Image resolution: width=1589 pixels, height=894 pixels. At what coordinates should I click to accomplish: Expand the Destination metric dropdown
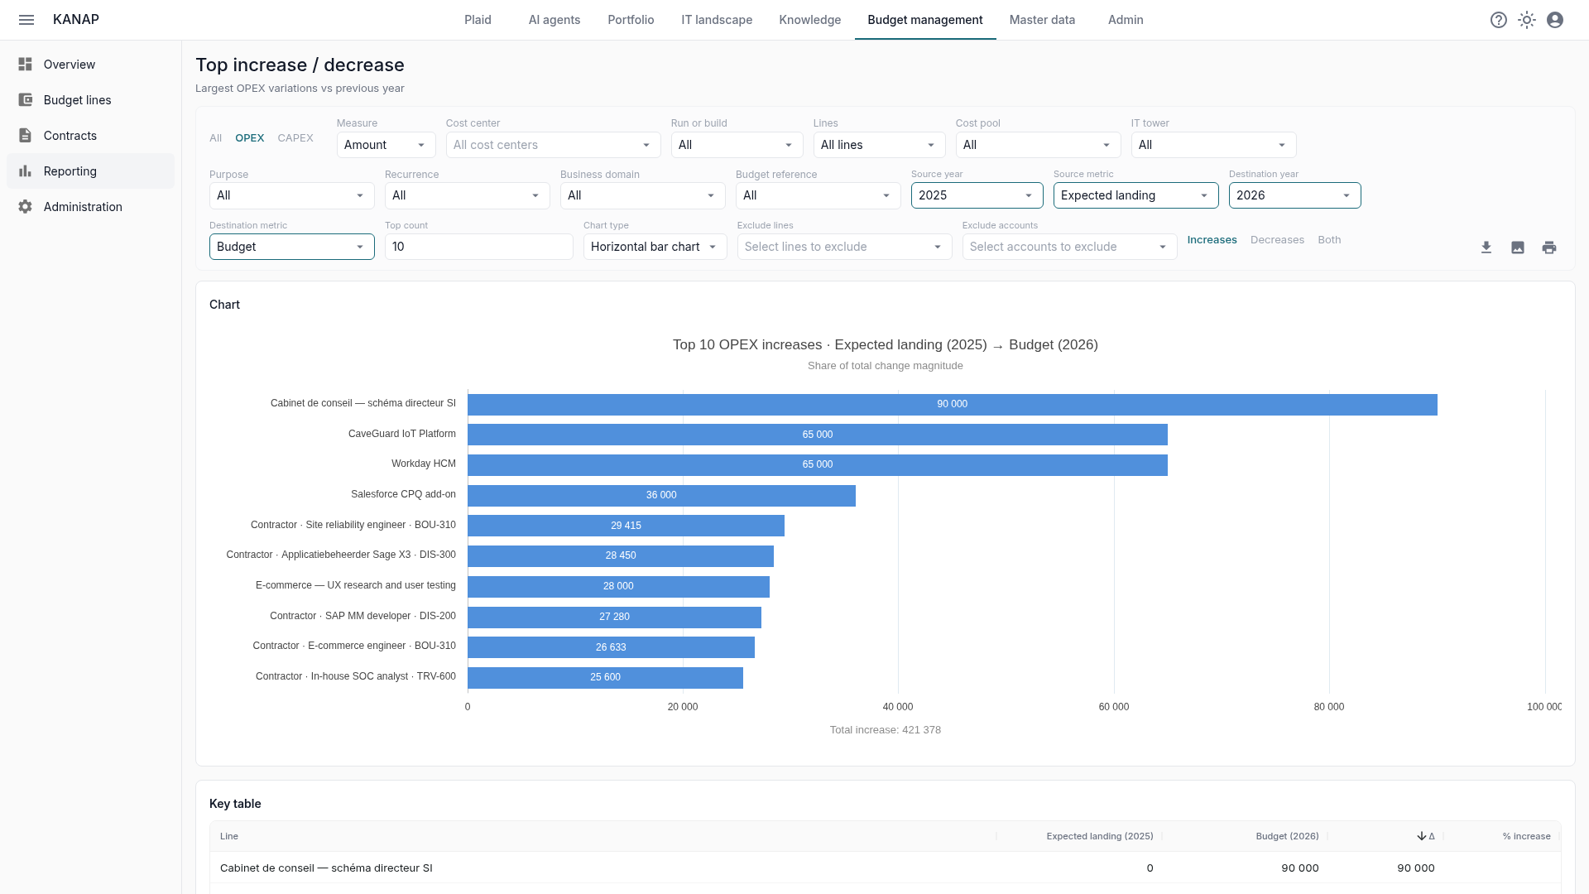click(291, 247)
